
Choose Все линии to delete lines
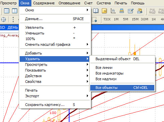(122, 68)
